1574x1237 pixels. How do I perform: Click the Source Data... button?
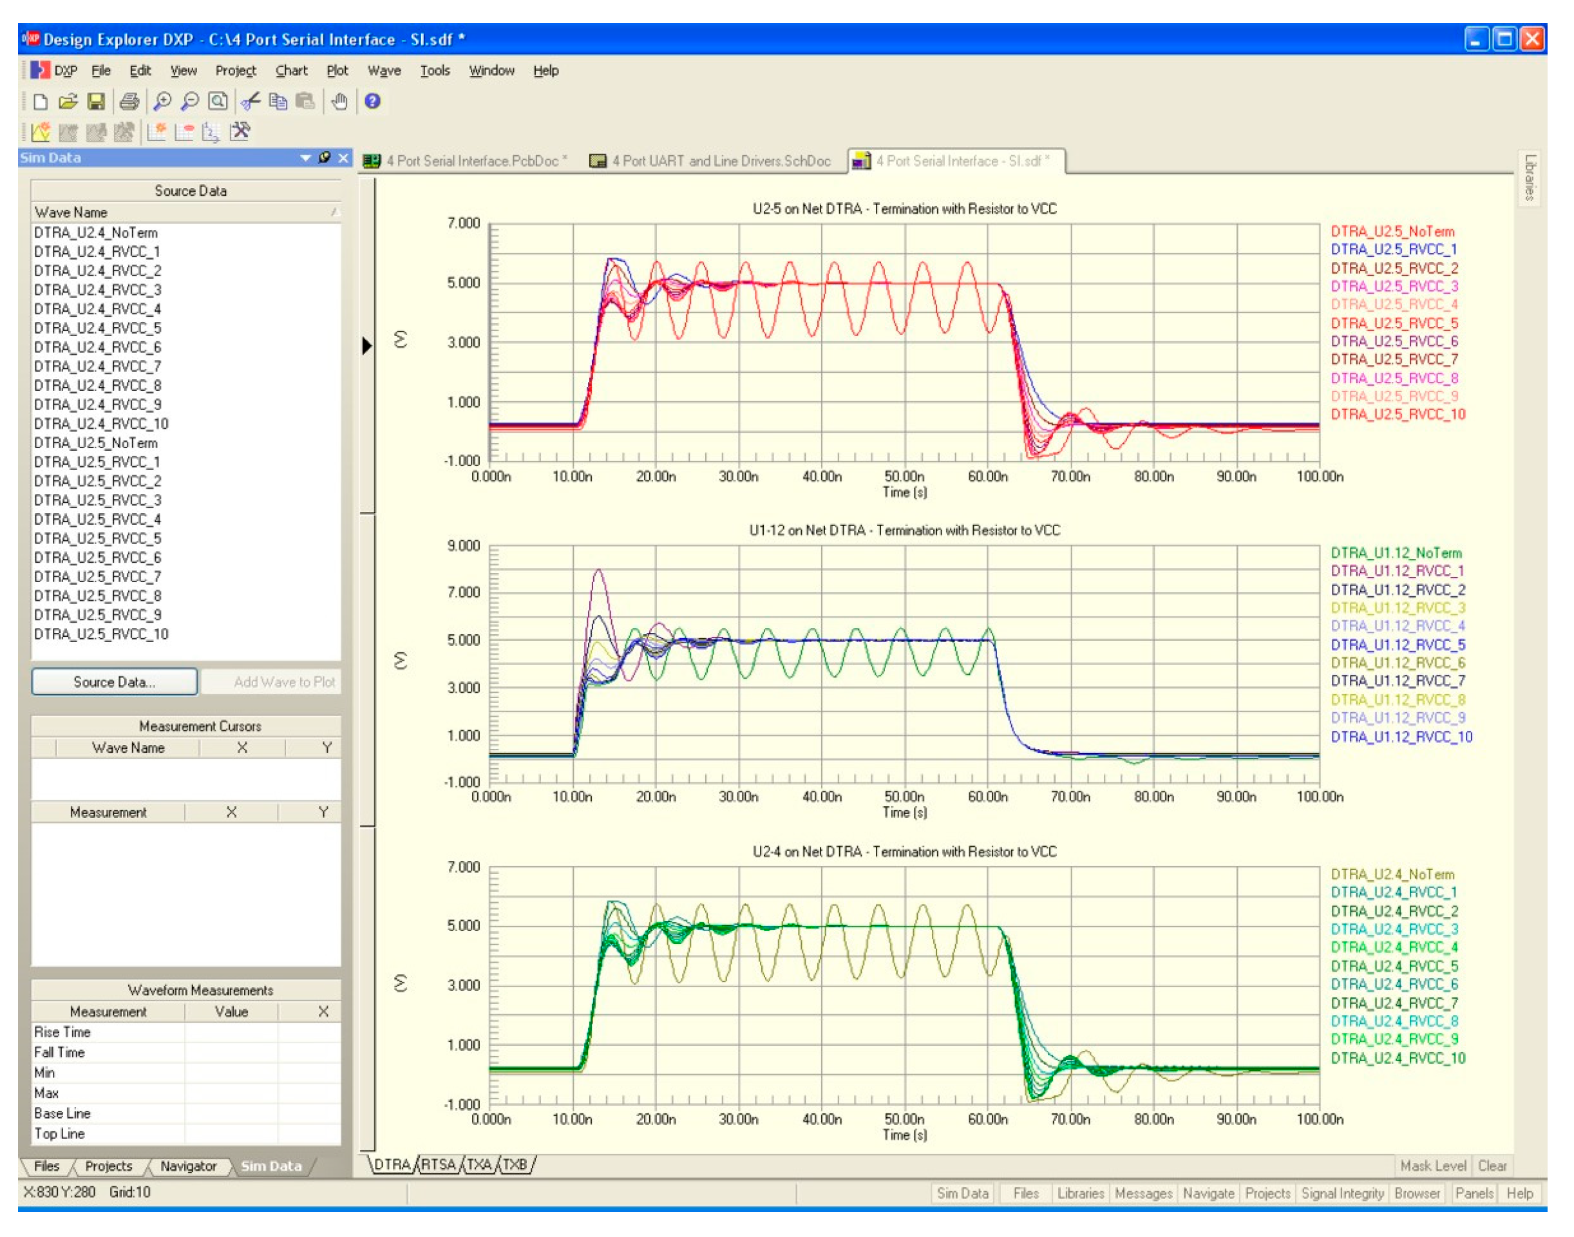pos(115,682)
